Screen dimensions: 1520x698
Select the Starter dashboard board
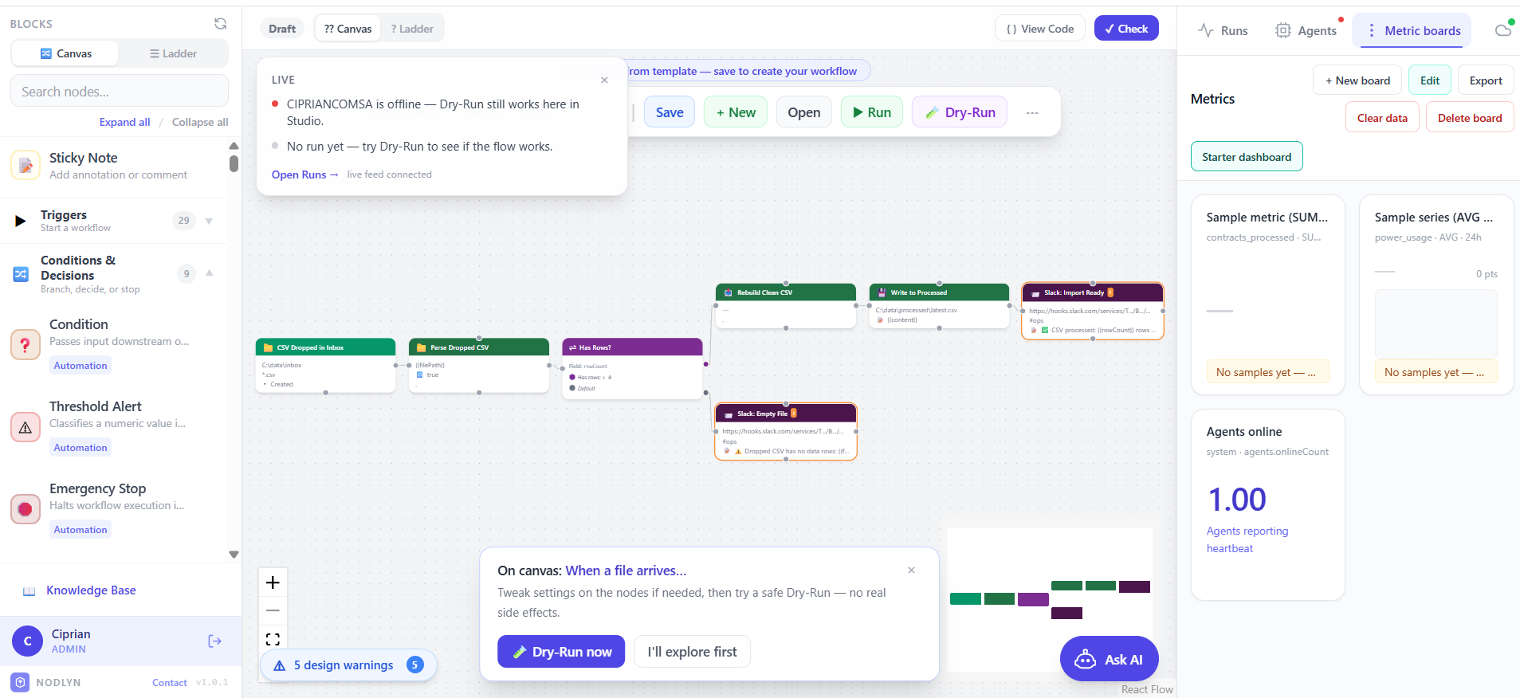[x=1247, y=157]
